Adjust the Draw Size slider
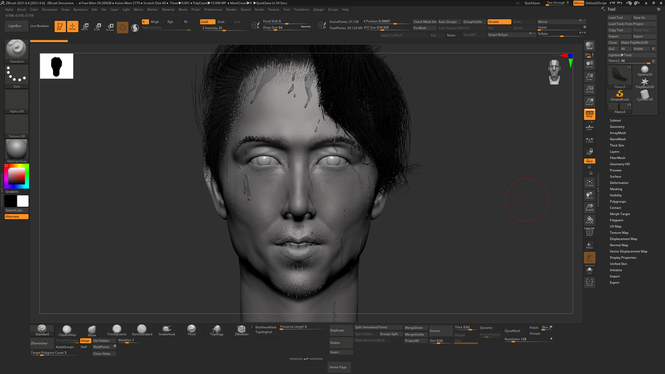Image resolution: width=665 pixels, height=374 pixels. coord(286,27)
